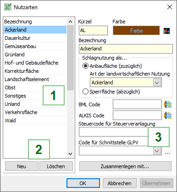Expand Code für Schnittstelle GLPV dropdown
This screenshot has width=177, height=192.
(x=157, y=151)
